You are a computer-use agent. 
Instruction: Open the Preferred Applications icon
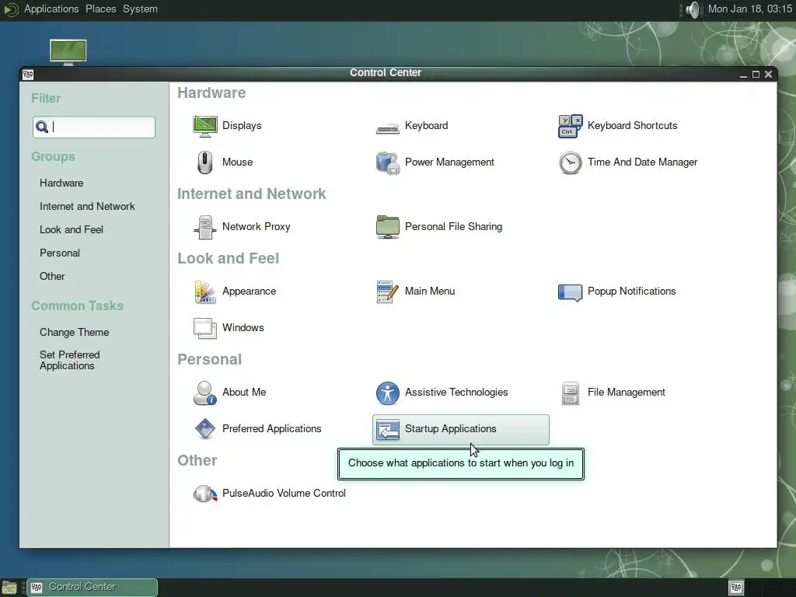205,429
